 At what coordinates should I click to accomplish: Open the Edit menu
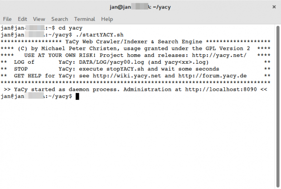[22, 19]
